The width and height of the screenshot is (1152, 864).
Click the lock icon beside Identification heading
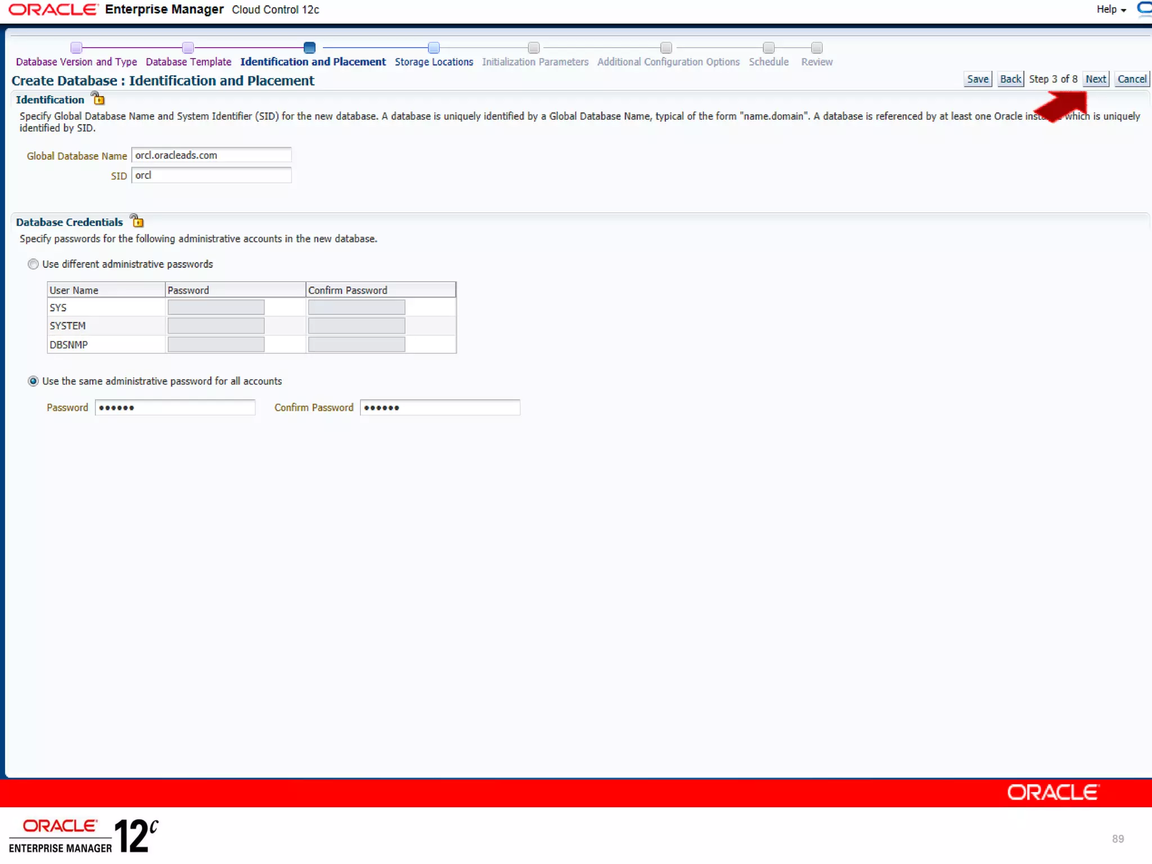pyautogui.click(x=98, y=99)
